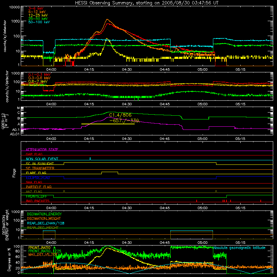Click the 0.3-0.8 MeV legend label

(39, 78)
